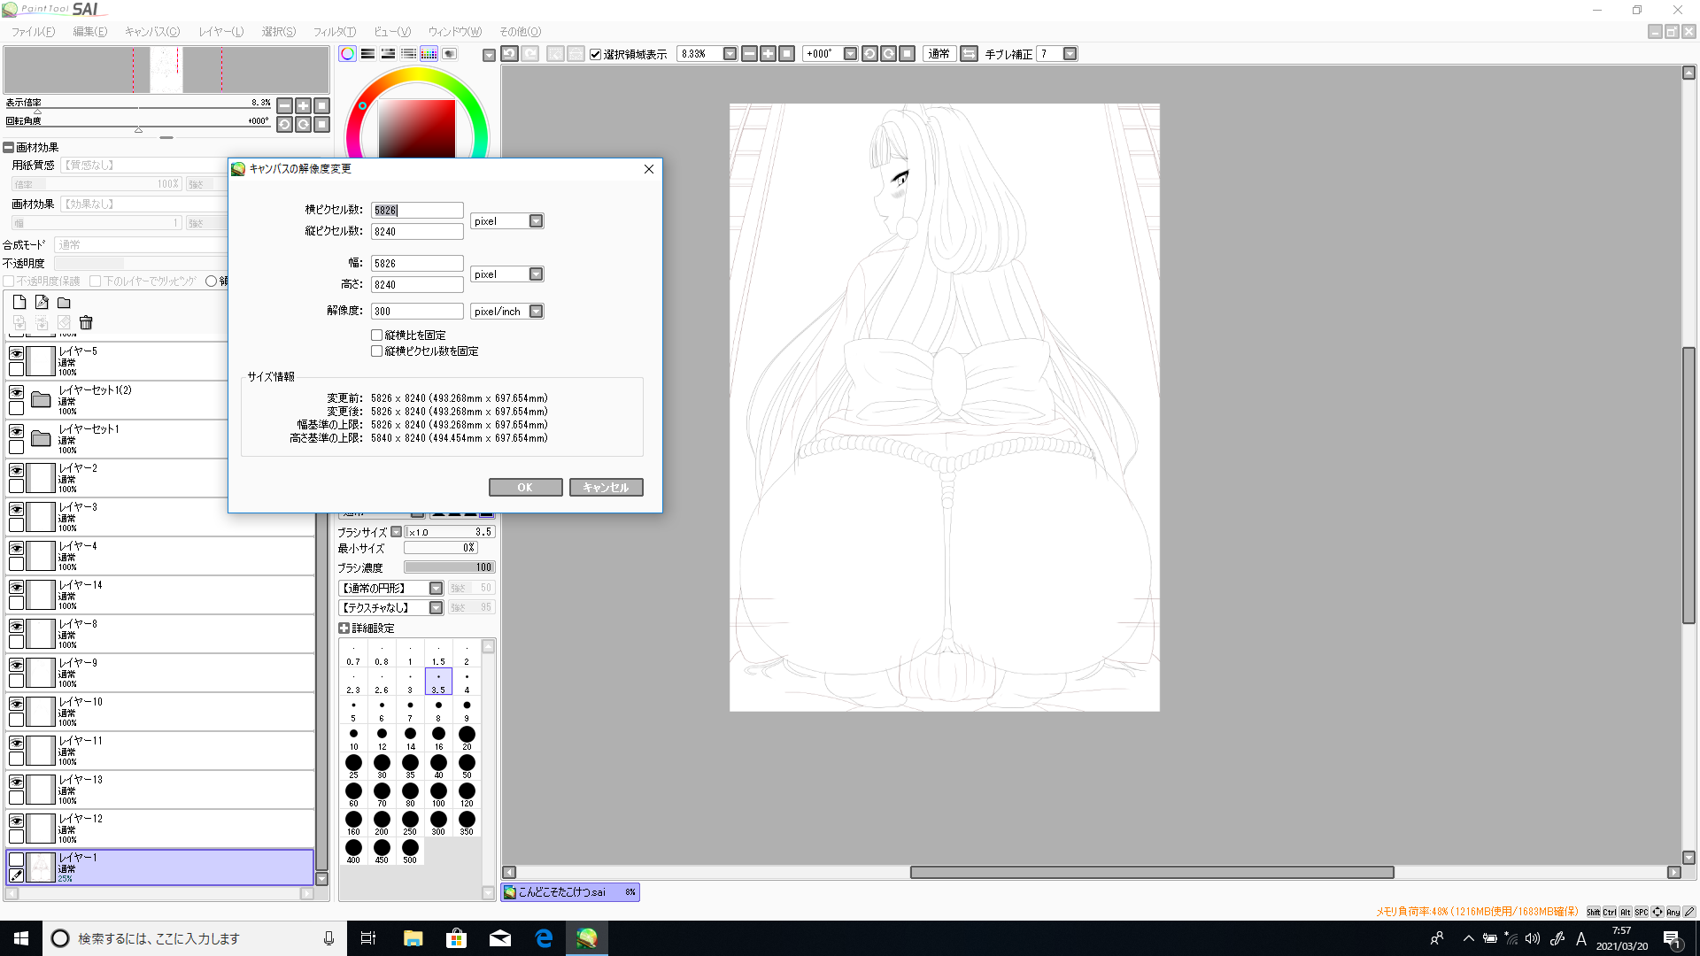Confirm resolution change with OK

525,488
